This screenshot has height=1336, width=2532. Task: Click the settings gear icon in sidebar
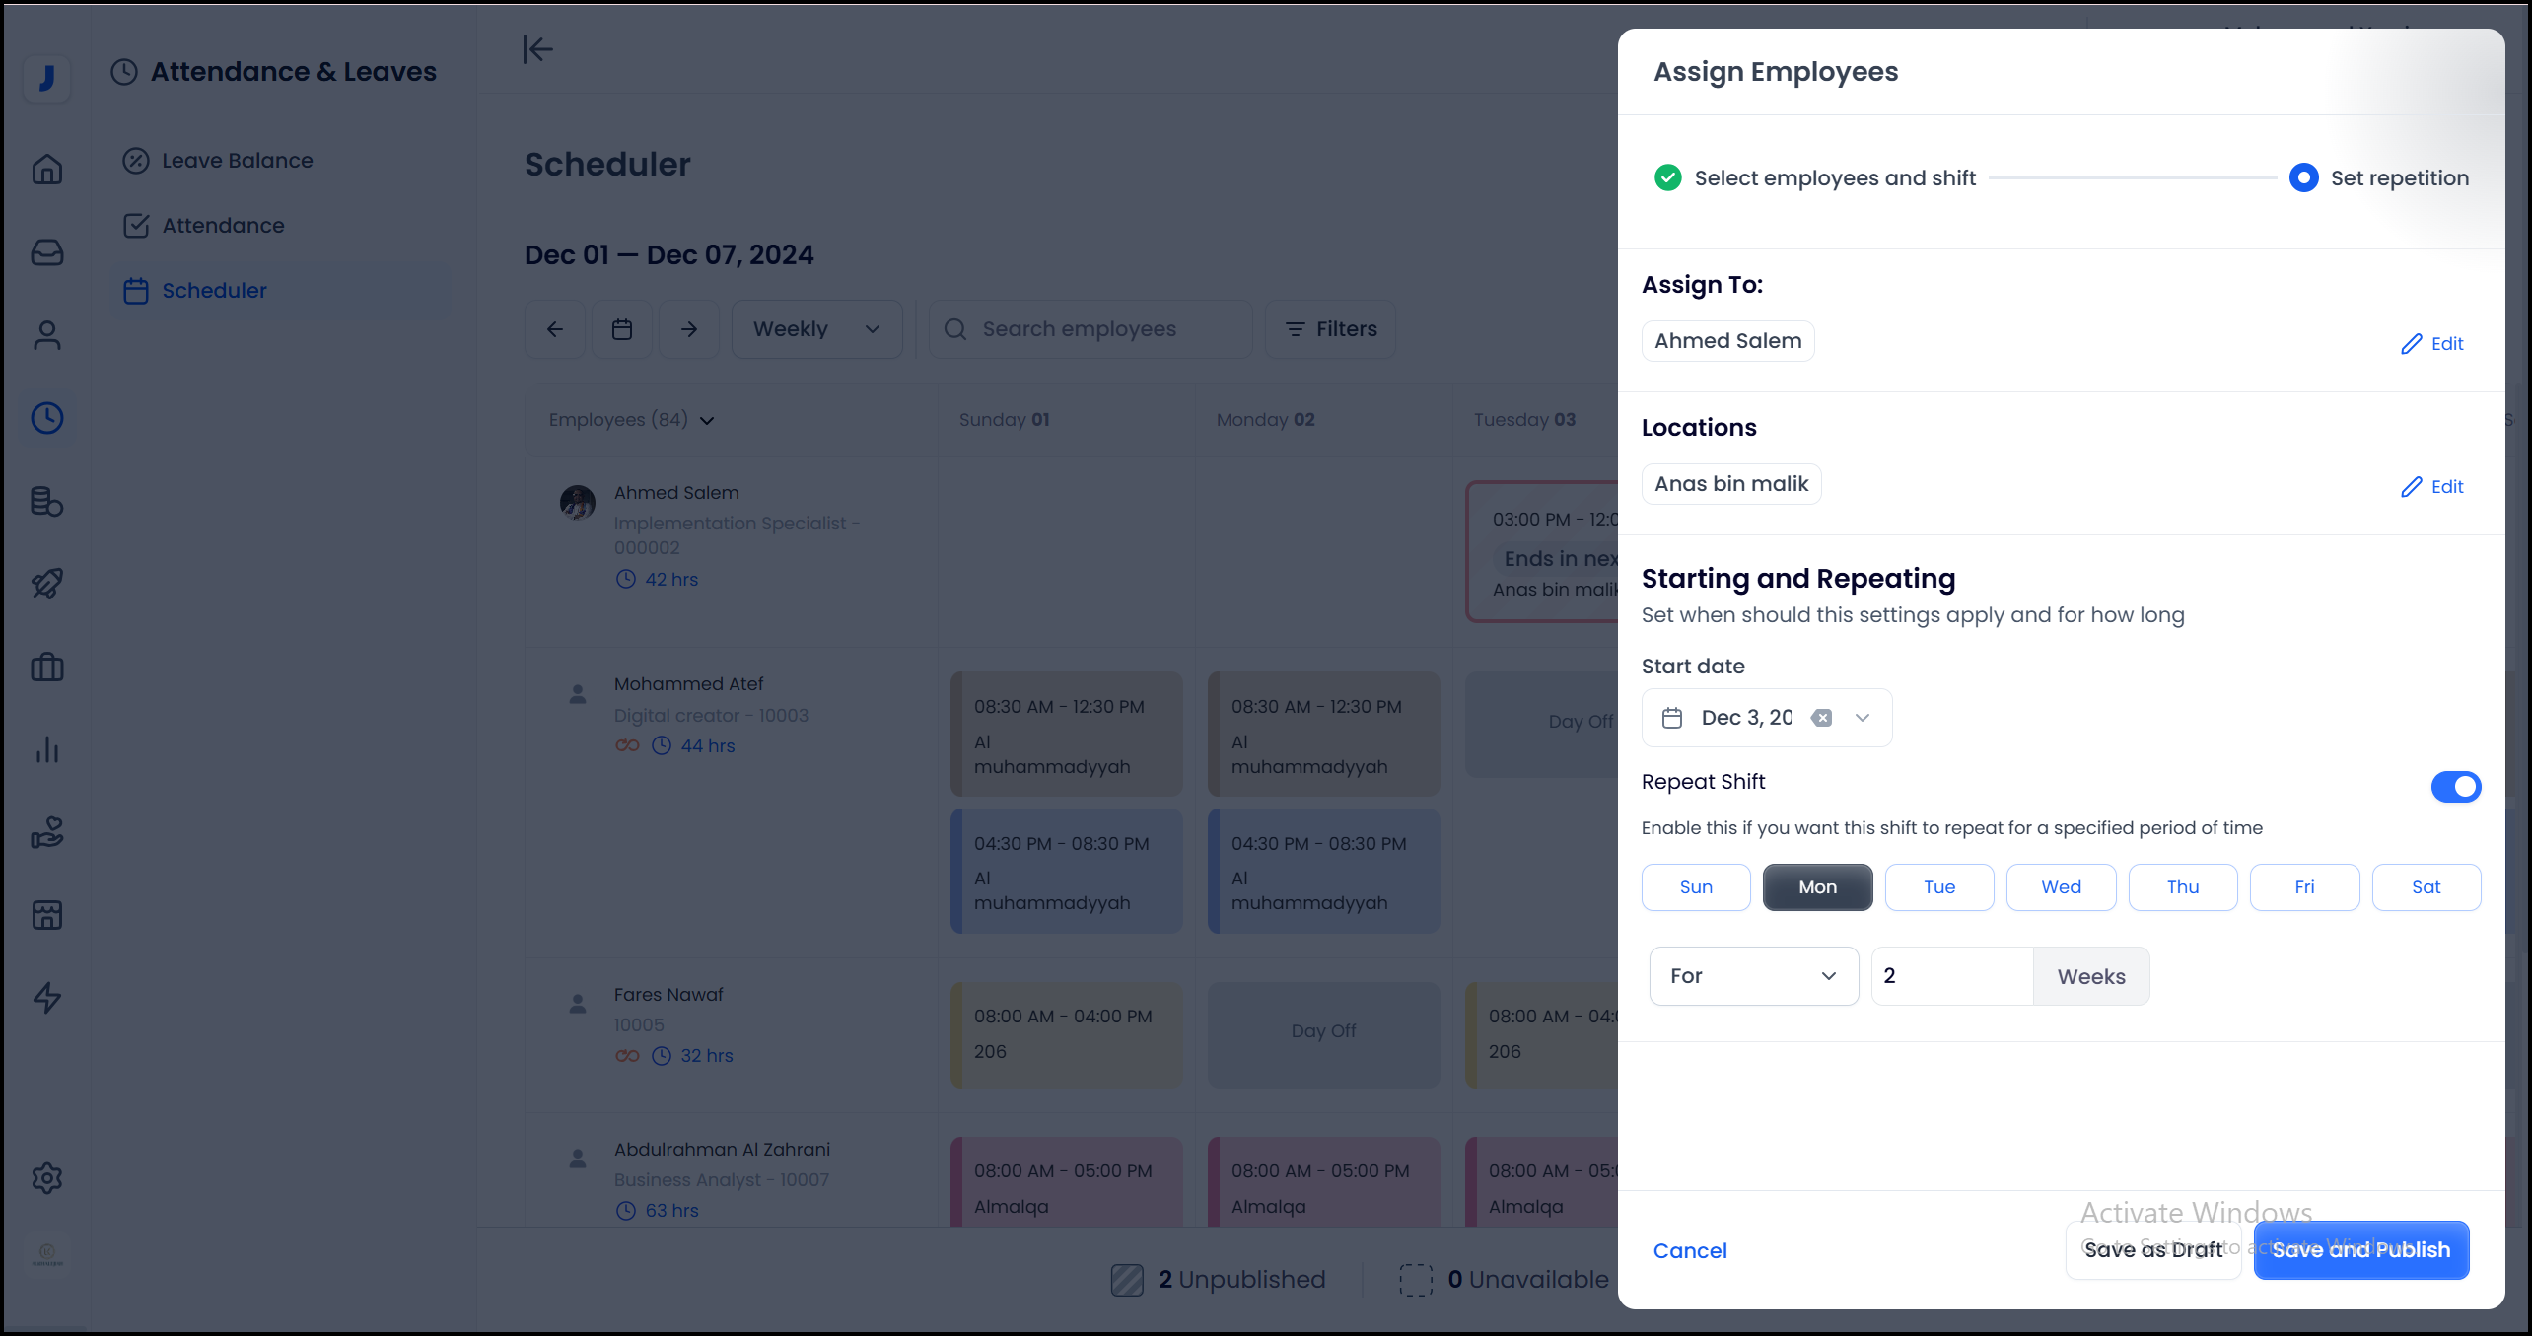[x=46, y=1178]
